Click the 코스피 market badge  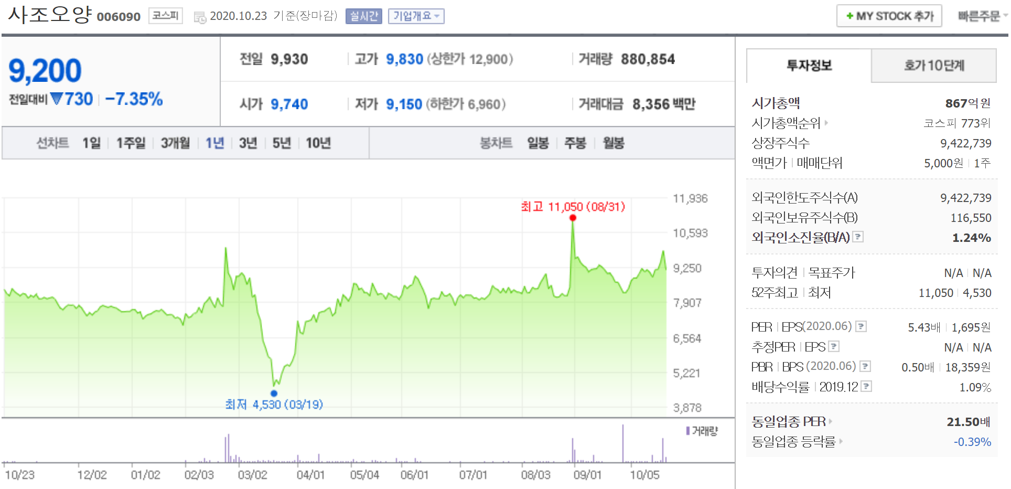pos(166,16)
